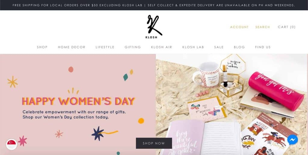Click the KLOSH logo at the top
Viewport: 308px width, 155px height.
(154, 26)
